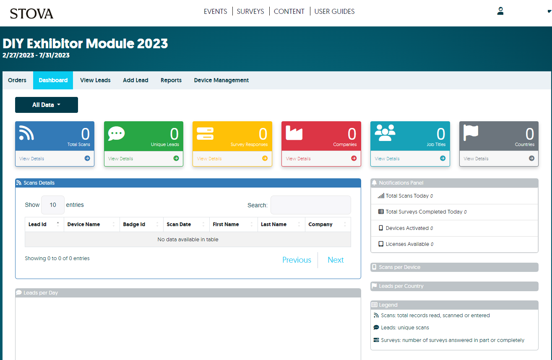Click the blue arrow on Total Scans card
552x360 pixels.
point(87,158)
